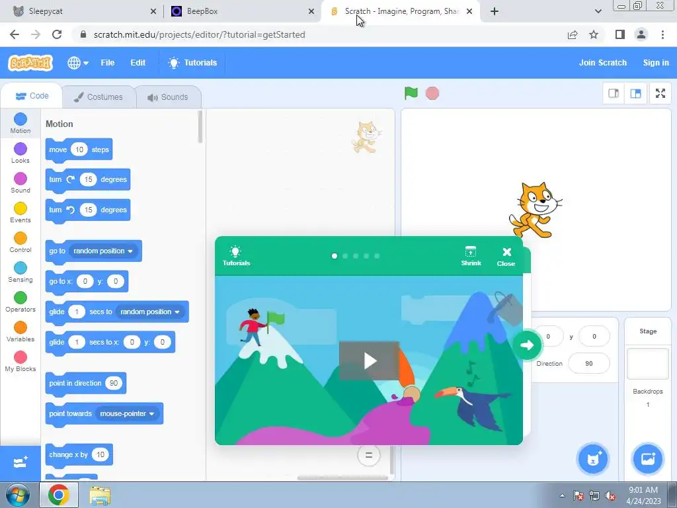Expand glide 'random position' dropdown
This screenshot has height=508, width=677.
[150, 312]
